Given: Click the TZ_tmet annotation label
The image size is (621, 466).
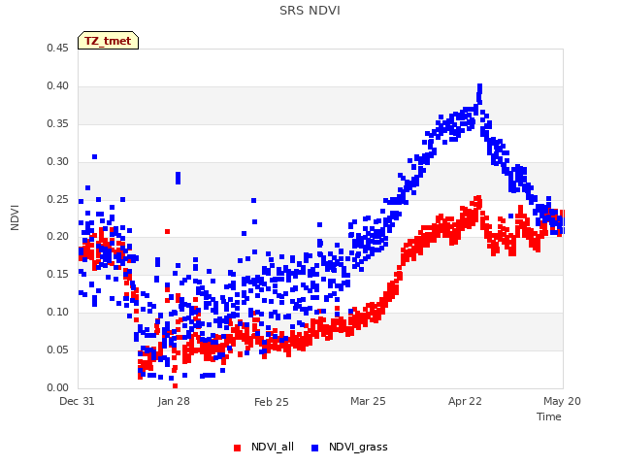Looking at the screenshot, I should click(108, 41).
